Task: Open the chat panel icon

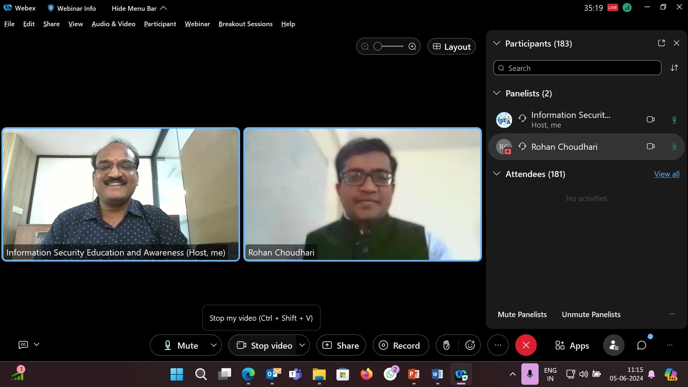Action: [641, 345]
